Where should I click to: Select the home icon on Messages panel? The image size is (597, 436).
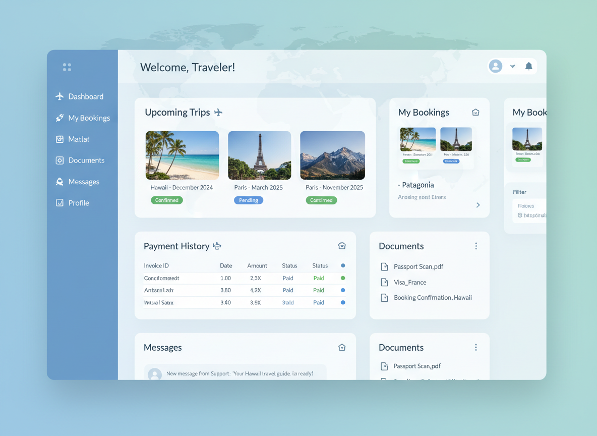[x=342, y=347]
